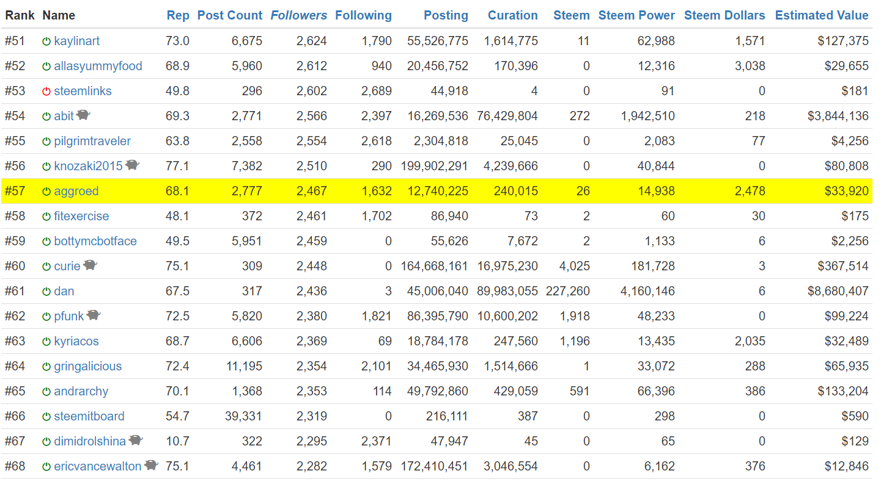
Task: Click the green power icon beside kaylinart
Action: [x=46, y=41]
